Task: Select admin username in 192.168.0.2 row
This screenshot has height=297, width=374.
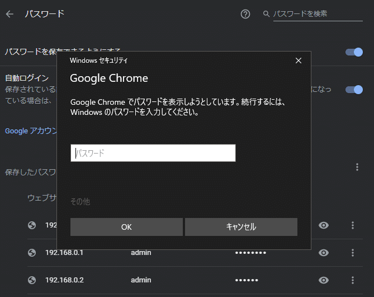Action: [x=141, y=280]
